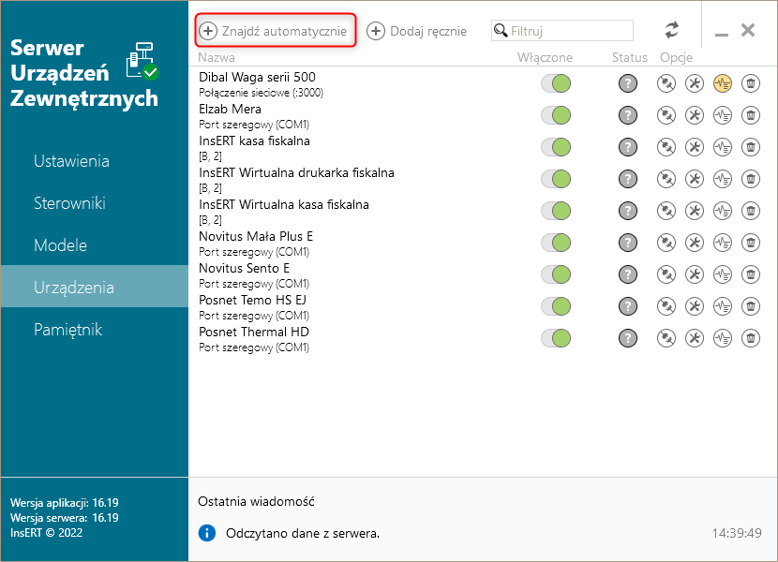Show diagnostics log for Novitus Sento E
This screenshot has height=562, width=778.
pyautogui.click(x=723, y=274)
